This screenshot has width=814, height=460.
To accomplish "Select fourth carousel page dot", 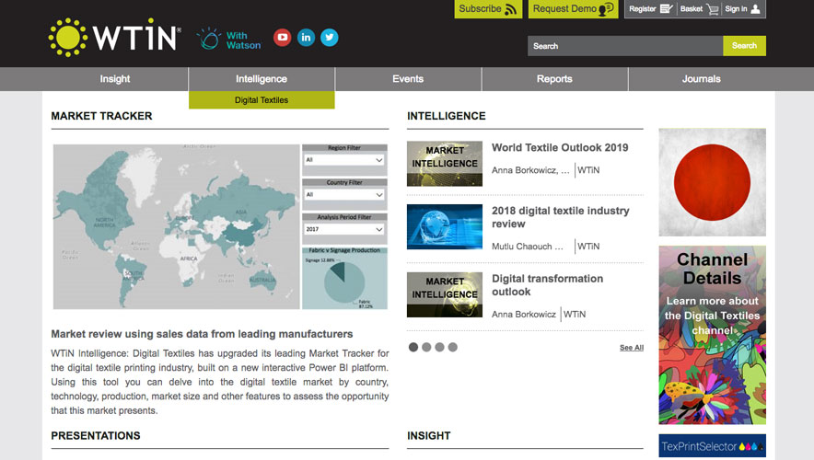I will 453,347.
